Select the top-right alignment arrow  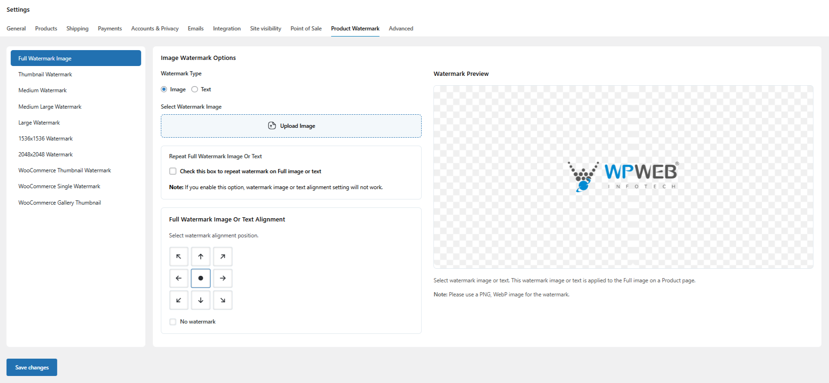pyautogui.click(x=223, y=257)
